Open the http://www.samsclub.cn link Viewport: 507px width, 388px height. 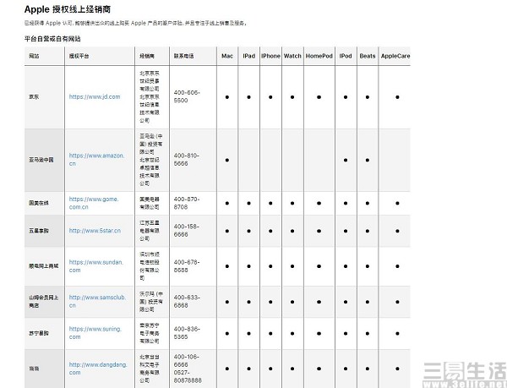(x=97, y=301)
